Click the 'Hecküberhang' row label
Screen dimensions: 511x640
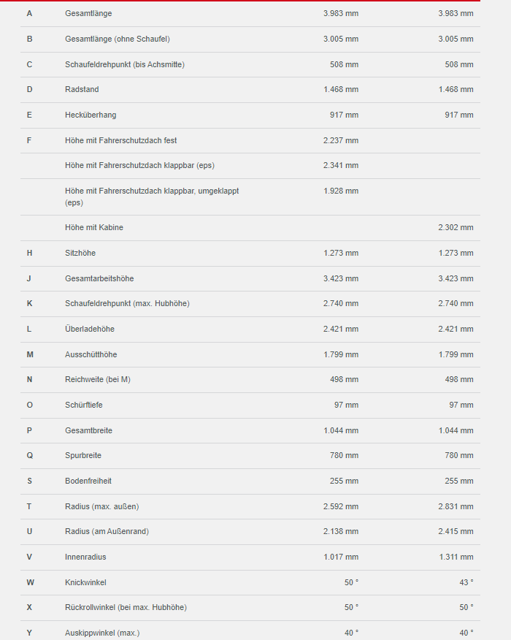(91, 115)
